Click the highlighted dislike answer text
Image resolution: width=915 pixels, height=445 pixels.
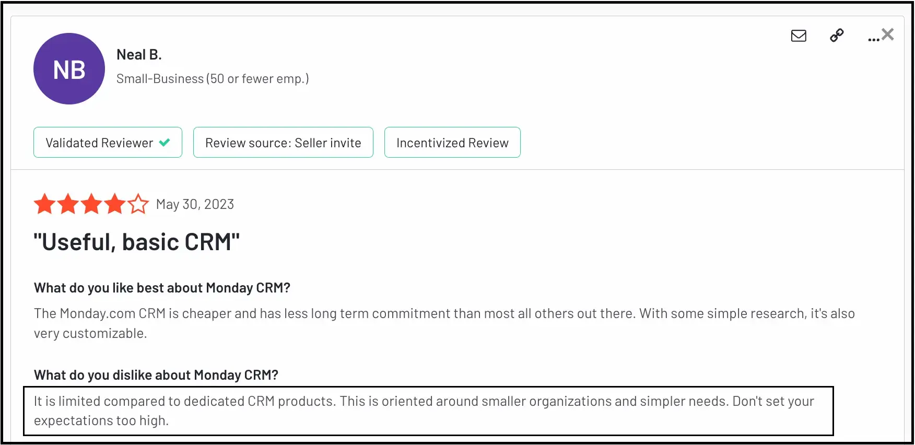(x=424, y=411)
